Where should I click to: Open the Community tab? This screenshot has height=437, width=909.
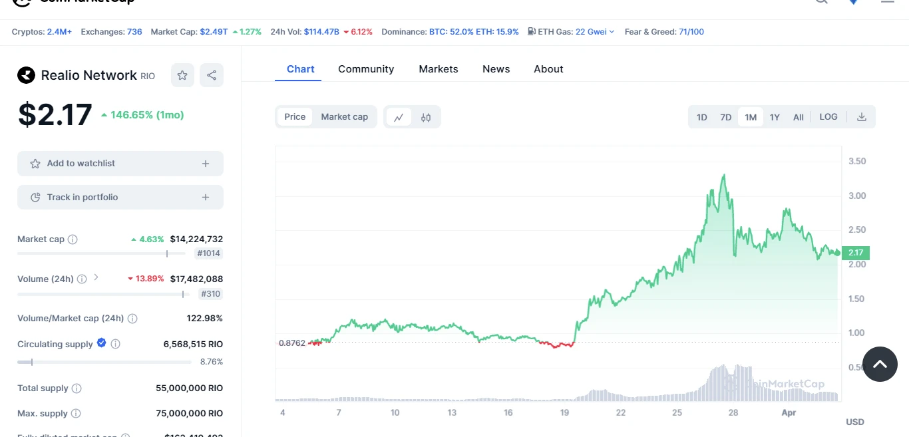pyautogui.click(x=366, y=69)
